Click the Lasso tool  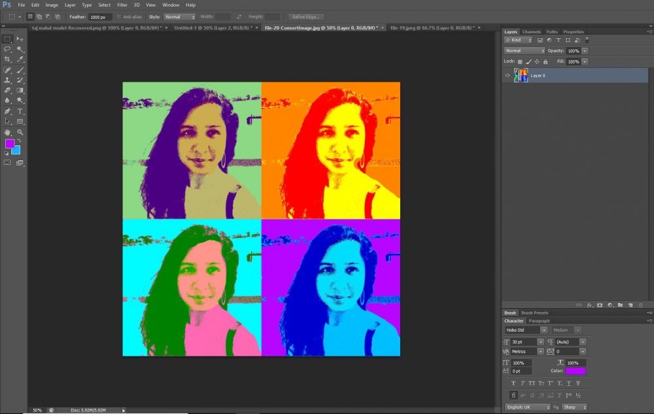point(8,49)
